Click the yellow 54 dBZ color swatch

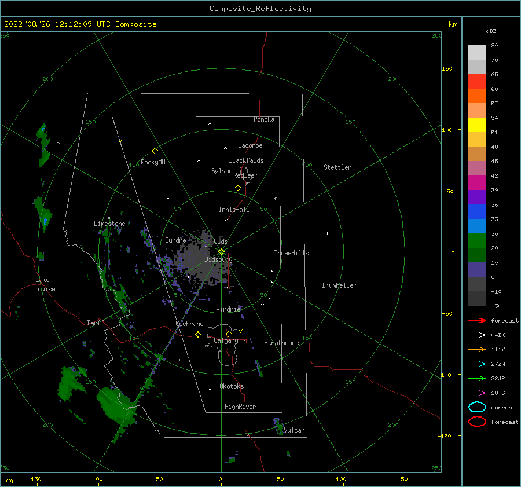pyautogui.click(x=477, y=125)
